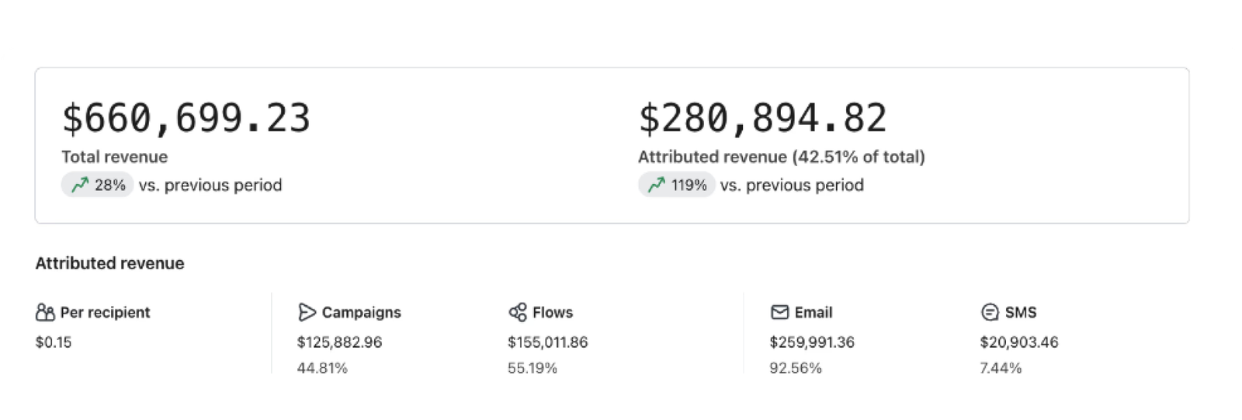Click Attributed revenue (42.51% of total) label

(x=781, y=157)
